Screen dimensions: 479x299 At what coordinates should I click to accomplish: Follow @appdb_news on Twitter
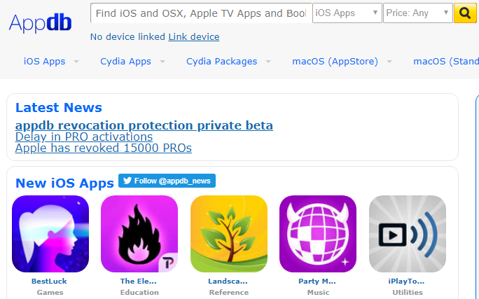click(x=167, y=181)
